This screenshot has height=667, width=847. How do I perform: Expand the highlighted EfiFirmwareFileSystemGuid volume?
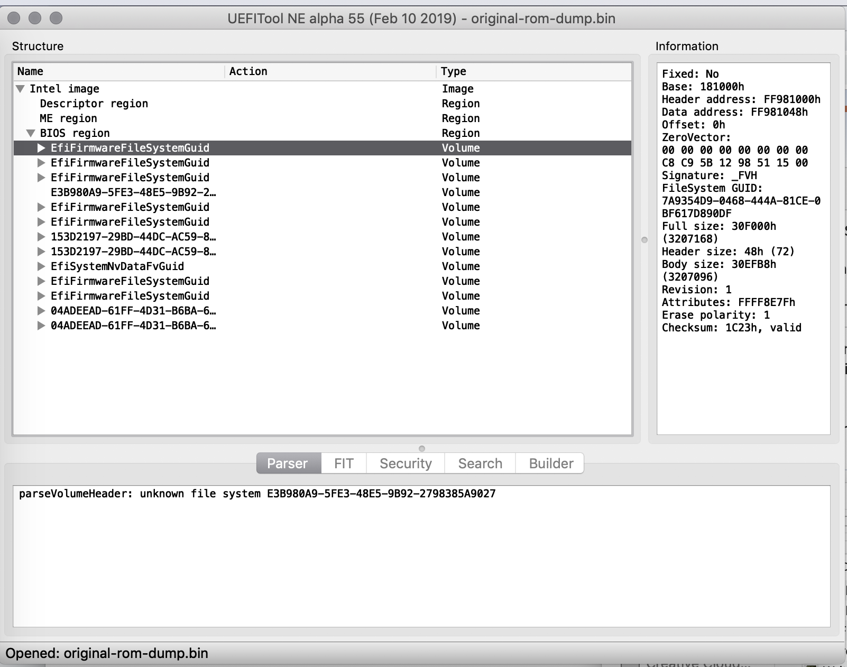click(x=41, y=148)
